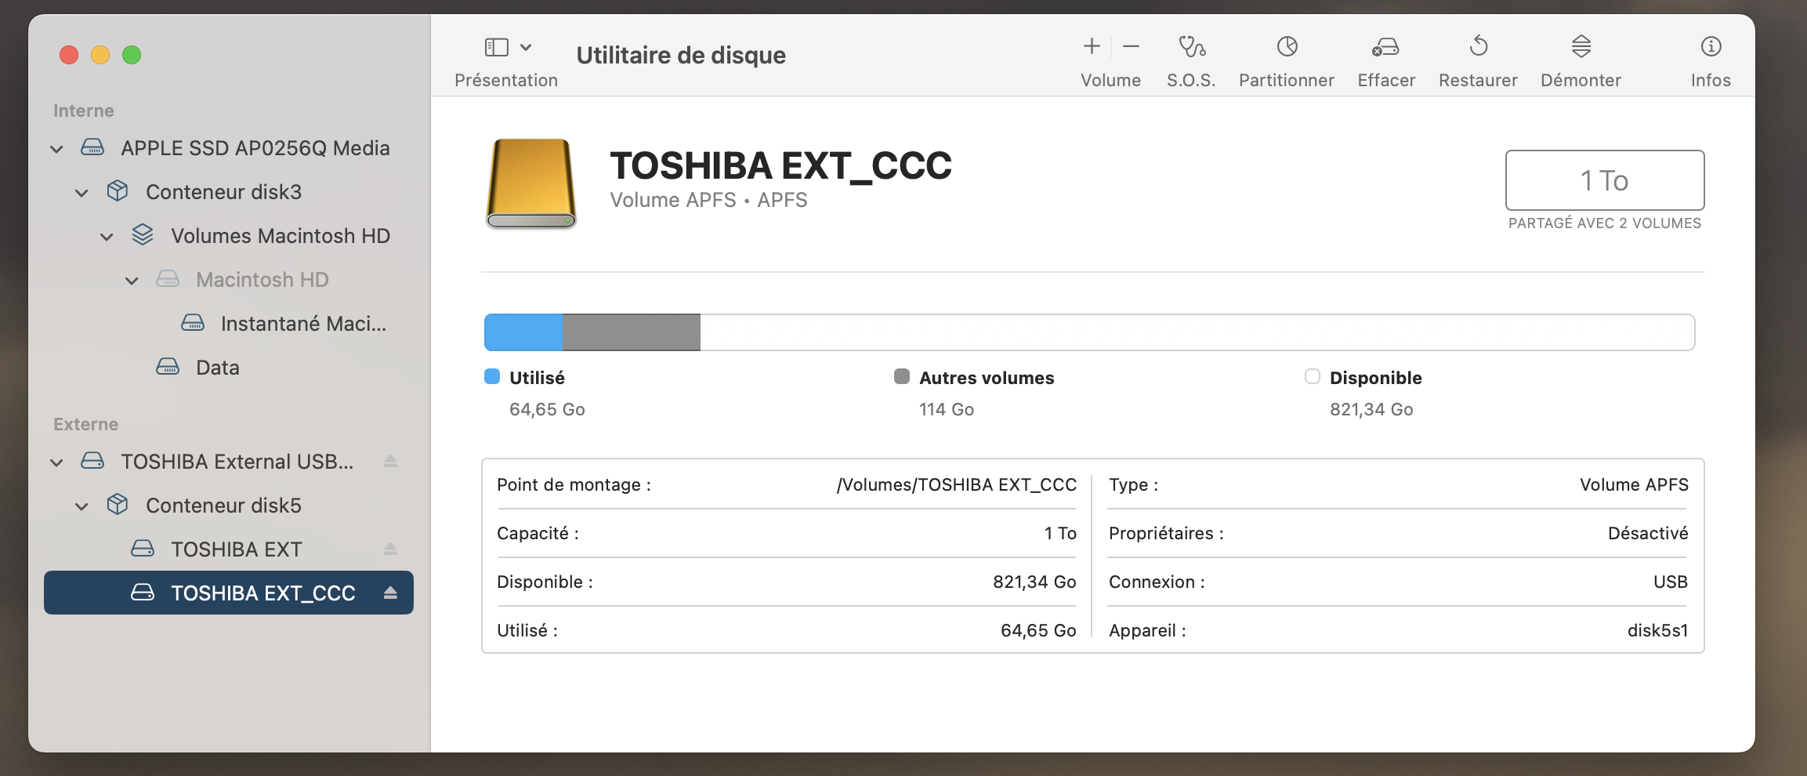Show volume details with Infos icon

1711,47
